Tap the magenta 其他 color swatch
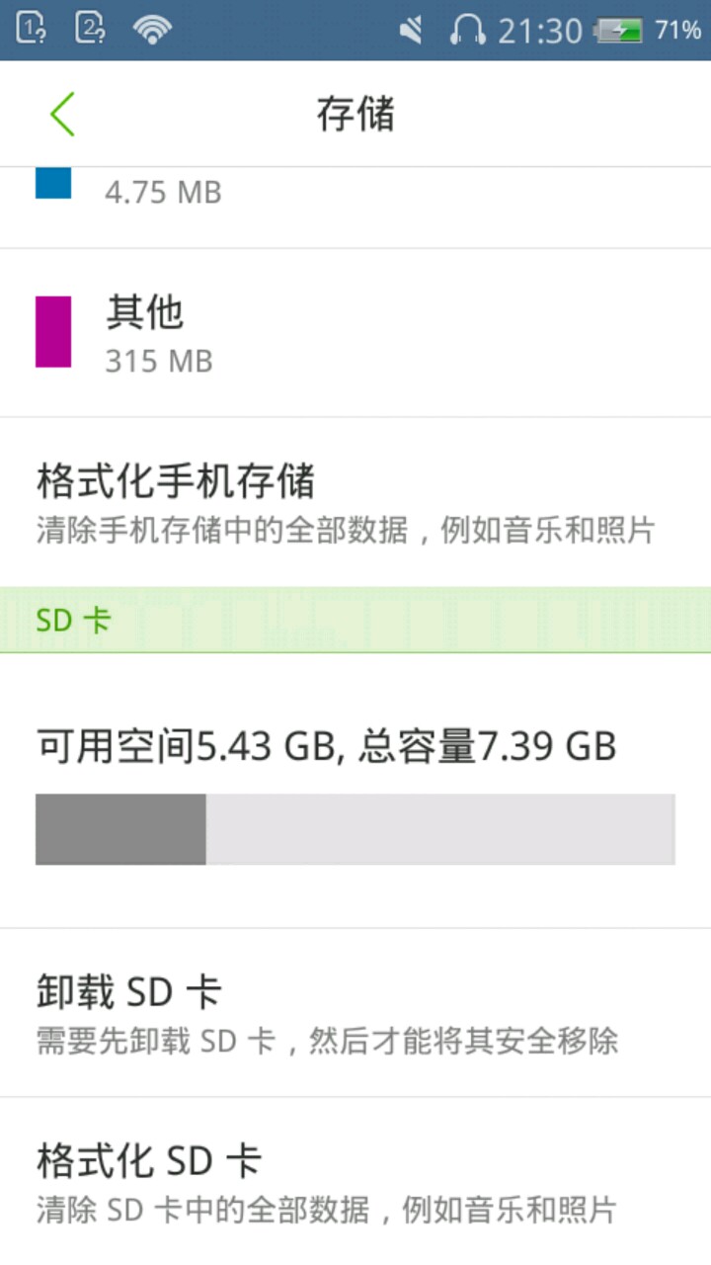 click(x=53, y=332)
